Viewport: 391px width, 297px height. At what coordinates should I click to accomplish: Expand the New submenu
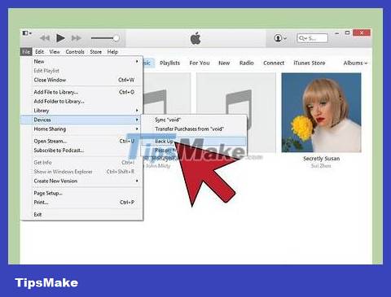(81, 62)
